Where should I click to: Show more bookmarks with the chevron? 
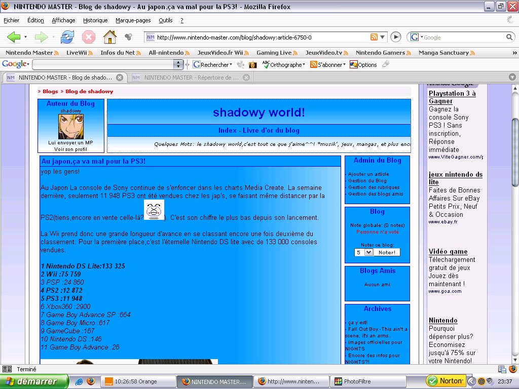[x=514, y=53]
